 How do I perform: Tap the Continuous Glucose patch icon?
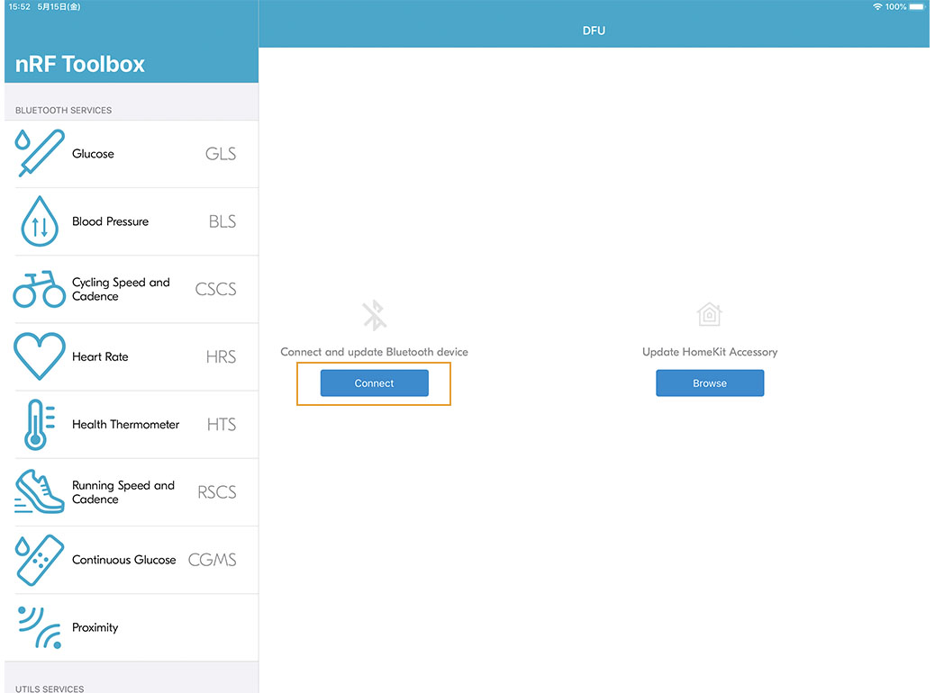click(x=40, y=560)
